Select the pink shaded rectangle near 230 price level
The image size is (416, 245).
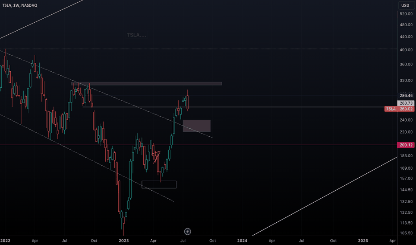[196, 126]
